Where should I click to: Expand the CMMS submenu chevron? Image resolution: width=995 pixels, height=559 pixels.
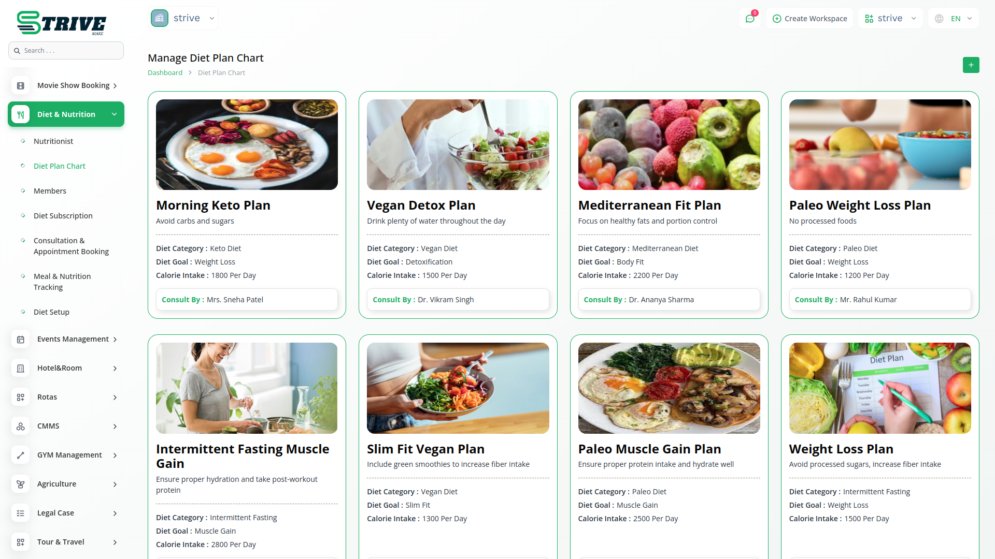(x=115, y=426)
